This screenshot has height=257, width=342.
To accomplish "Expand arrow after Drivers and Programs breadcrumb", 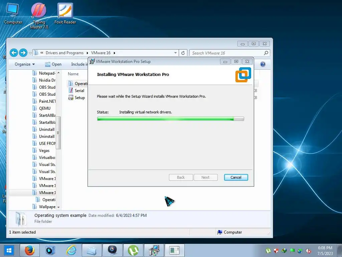I will point(87,53).
